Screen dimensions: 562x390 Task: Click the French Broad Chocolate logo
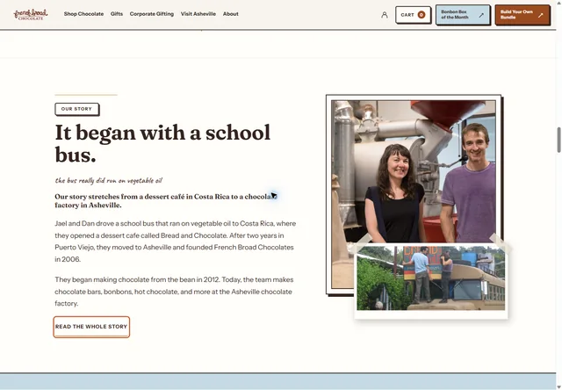[31, 14]
